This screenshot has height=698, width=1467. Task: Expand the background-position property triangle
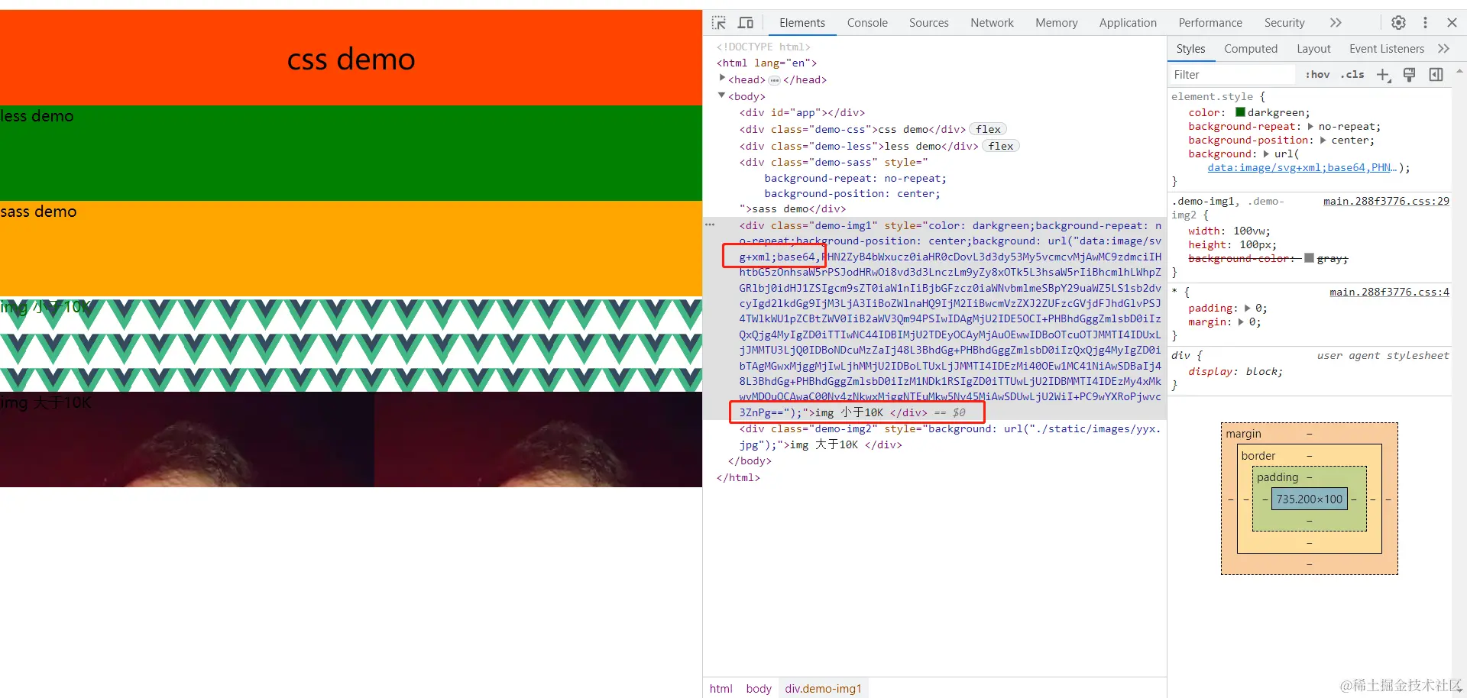(1323, 140)
